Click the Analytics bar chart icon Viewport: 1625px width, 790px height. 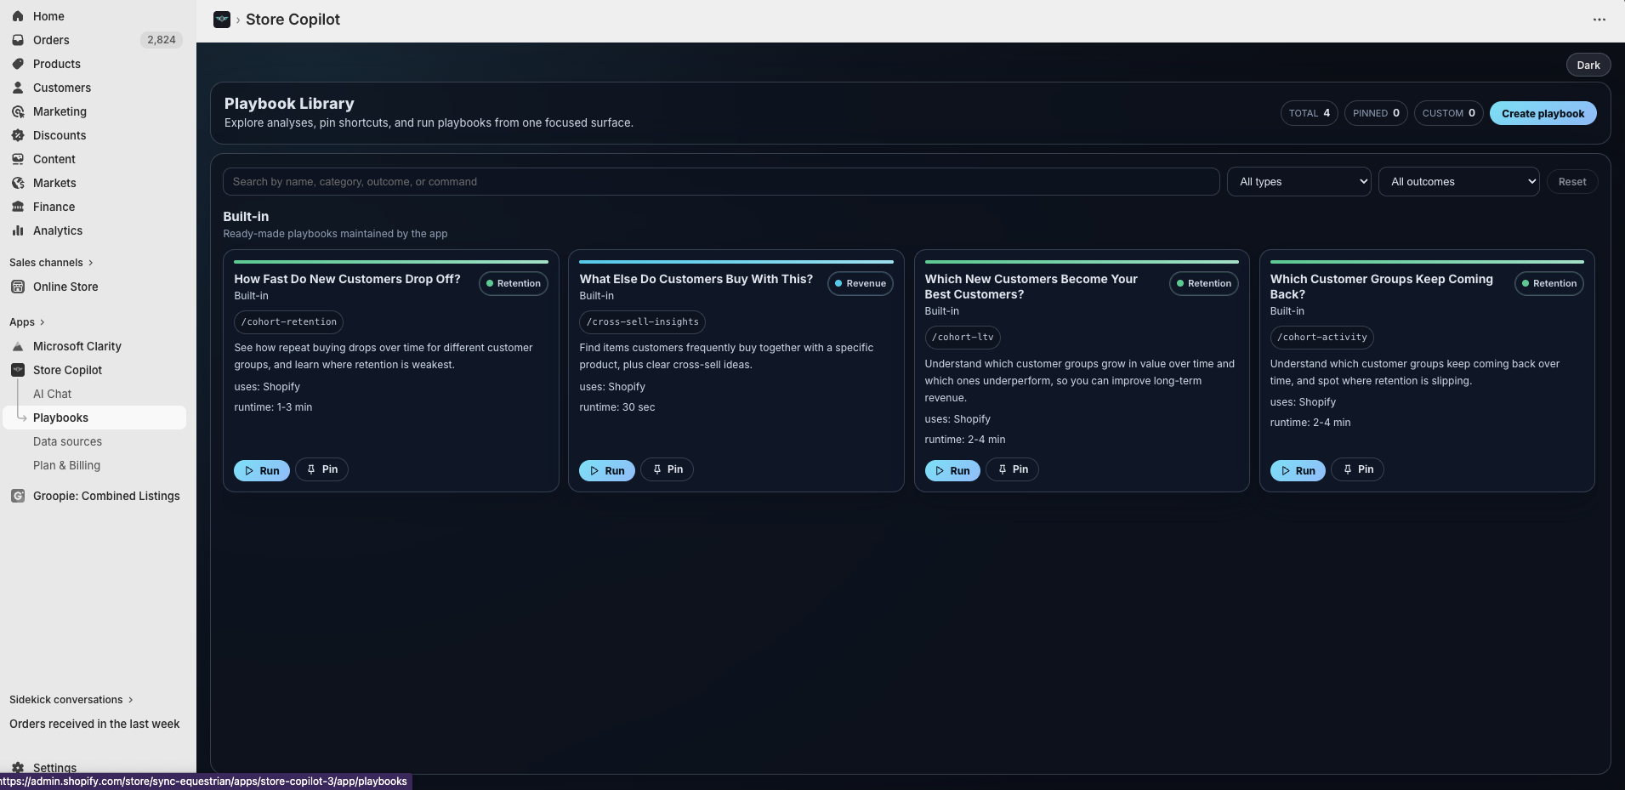tap(18, 230)
